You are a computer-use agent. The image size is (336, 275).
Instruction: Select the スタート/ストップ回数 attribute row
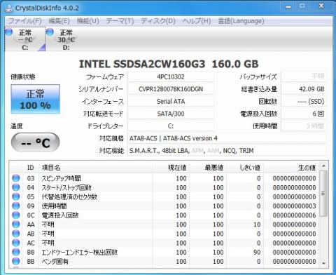click(x=164, y=187)
